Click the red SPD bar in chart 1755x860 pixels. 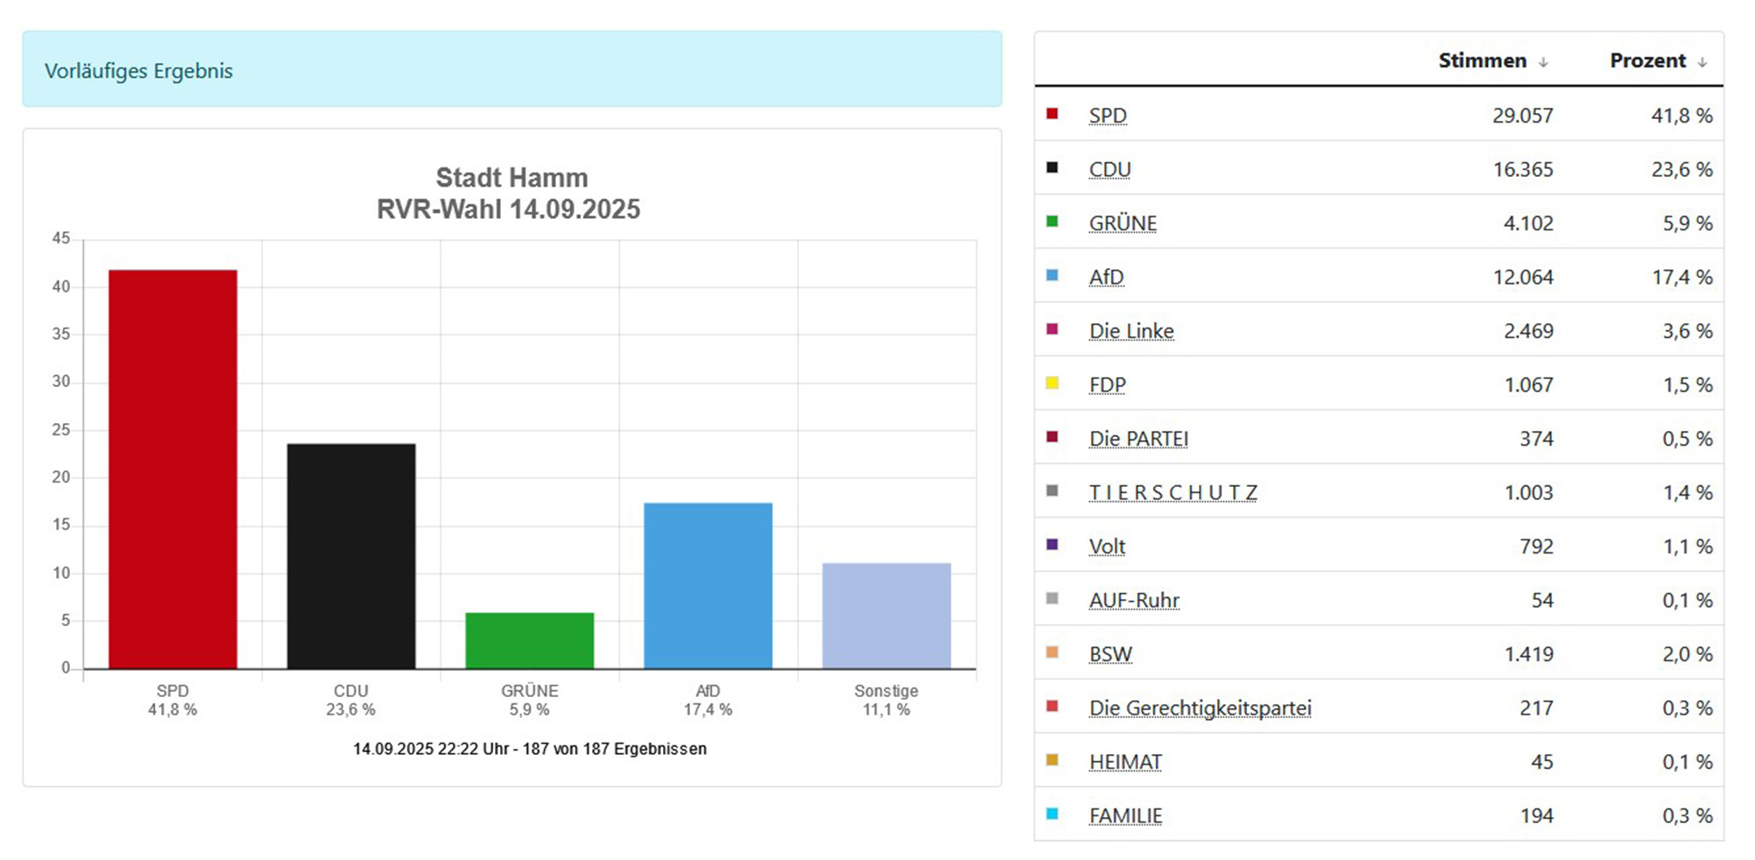(x=173, y=469)
